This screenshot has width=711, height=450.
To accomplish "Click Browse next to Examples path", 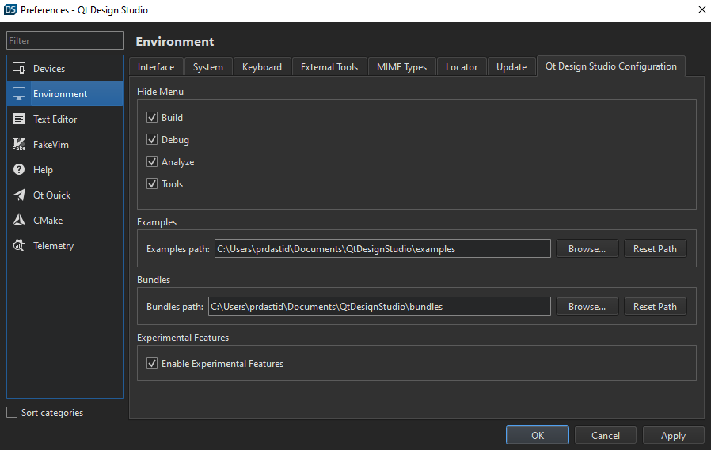I will pos(587,249).
